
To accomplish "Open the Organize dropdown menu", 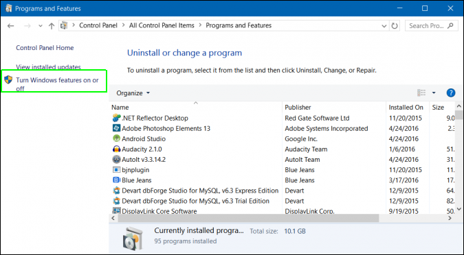I will click(x=133, y=93).
